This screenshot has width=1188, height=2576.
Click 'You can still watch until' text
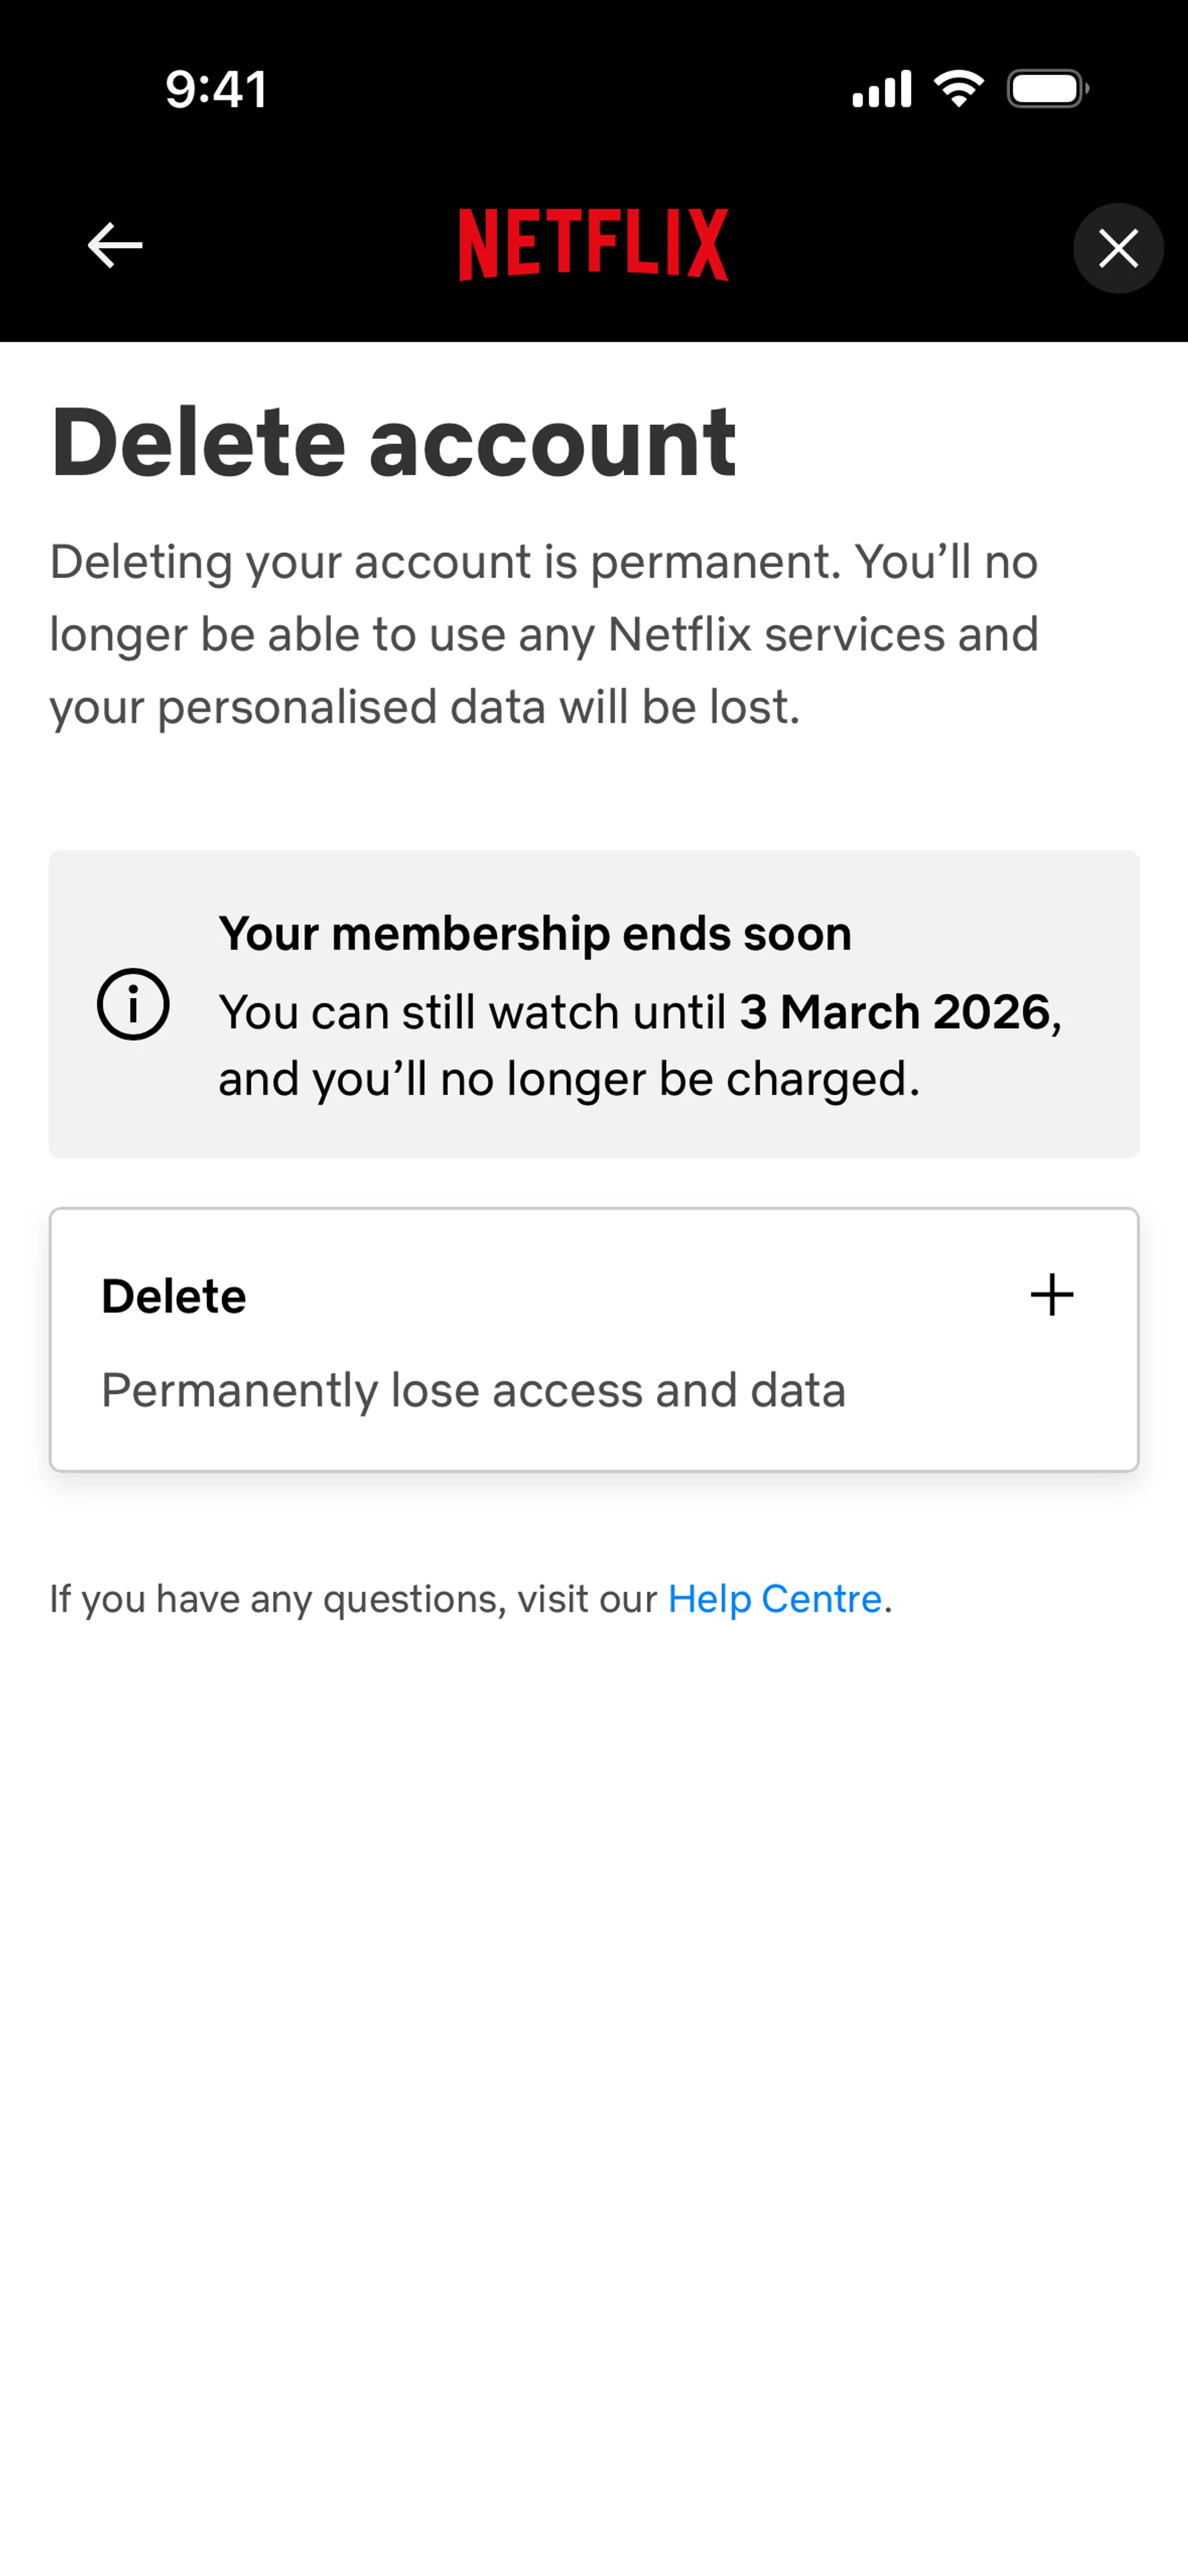pos(473,1012)
